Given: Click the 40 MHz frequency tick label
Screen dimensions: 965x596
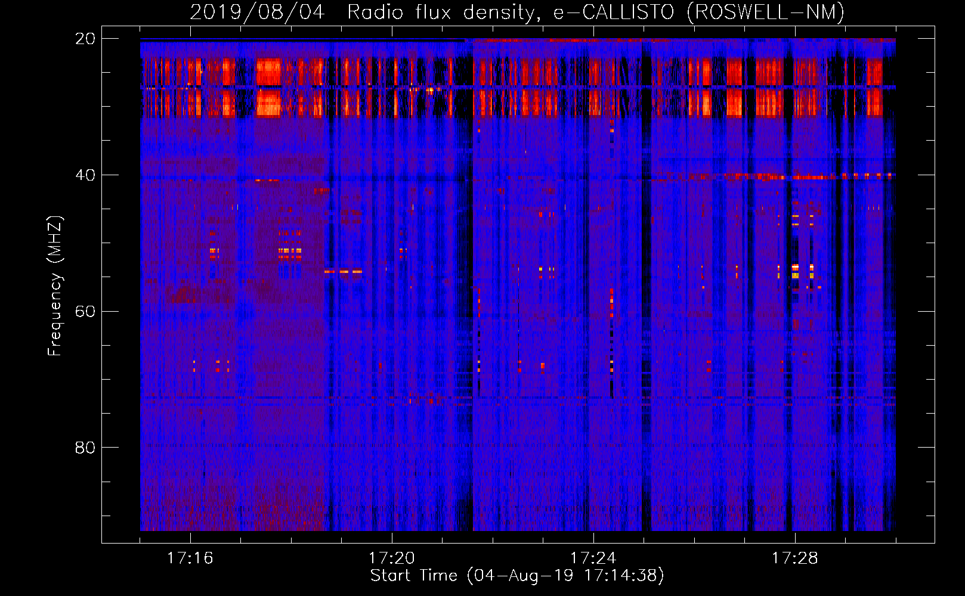Looking at the screenshot, I should [85, 175].
